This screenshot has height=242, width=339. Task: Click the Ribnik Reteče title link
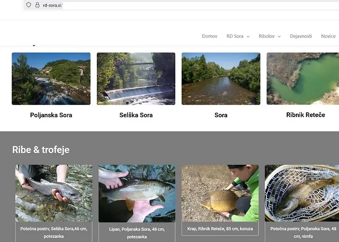[x=305, y=115]
